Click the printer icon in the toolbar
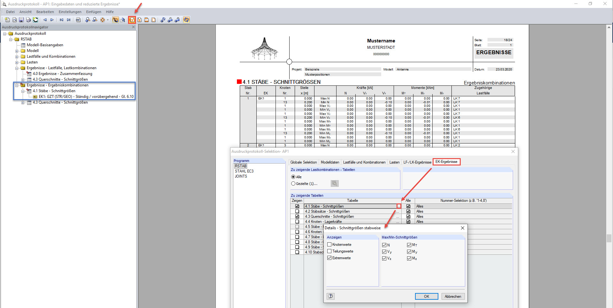613x308 pixels. click(28, 20)
